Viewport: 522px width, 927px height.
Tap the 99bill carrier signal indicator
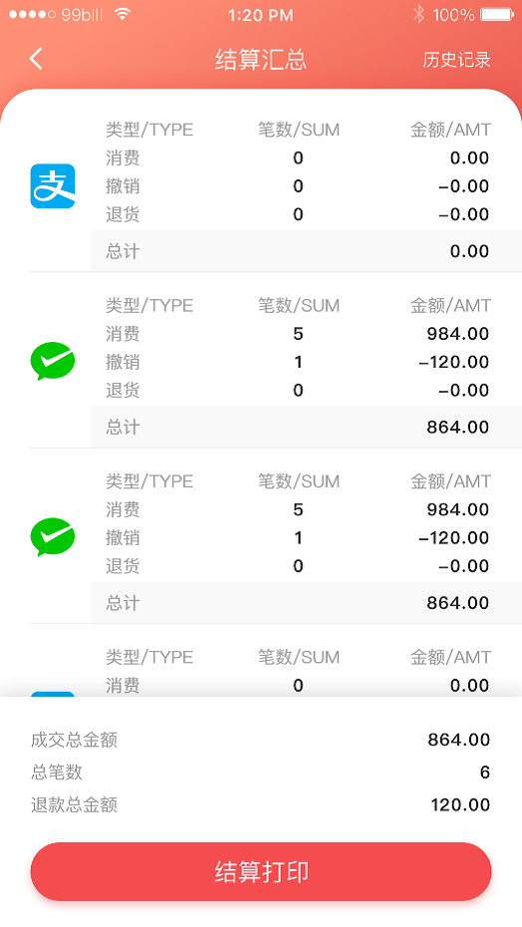pos(56,14)
